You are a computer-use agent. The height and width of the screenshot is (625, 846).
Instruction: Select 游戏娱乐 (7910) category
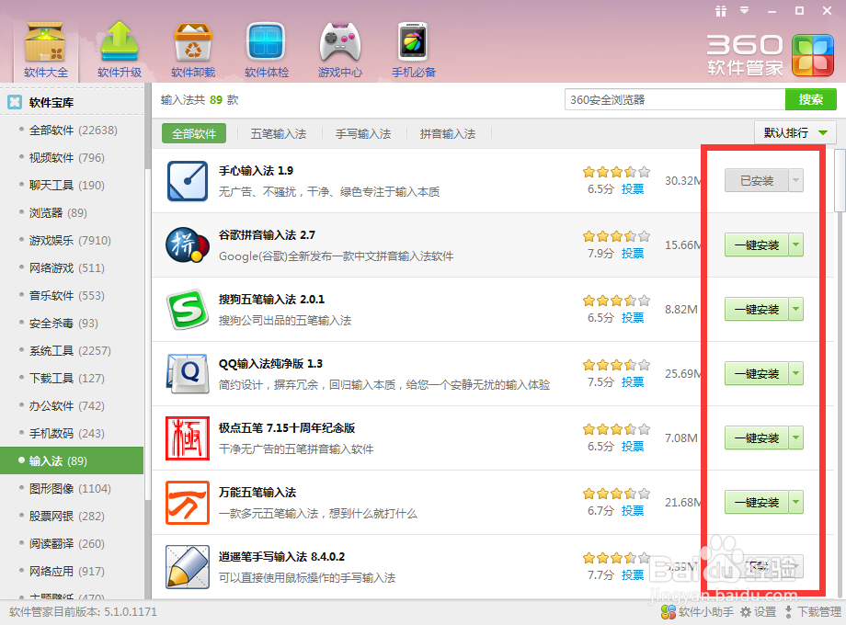point(72,240)
